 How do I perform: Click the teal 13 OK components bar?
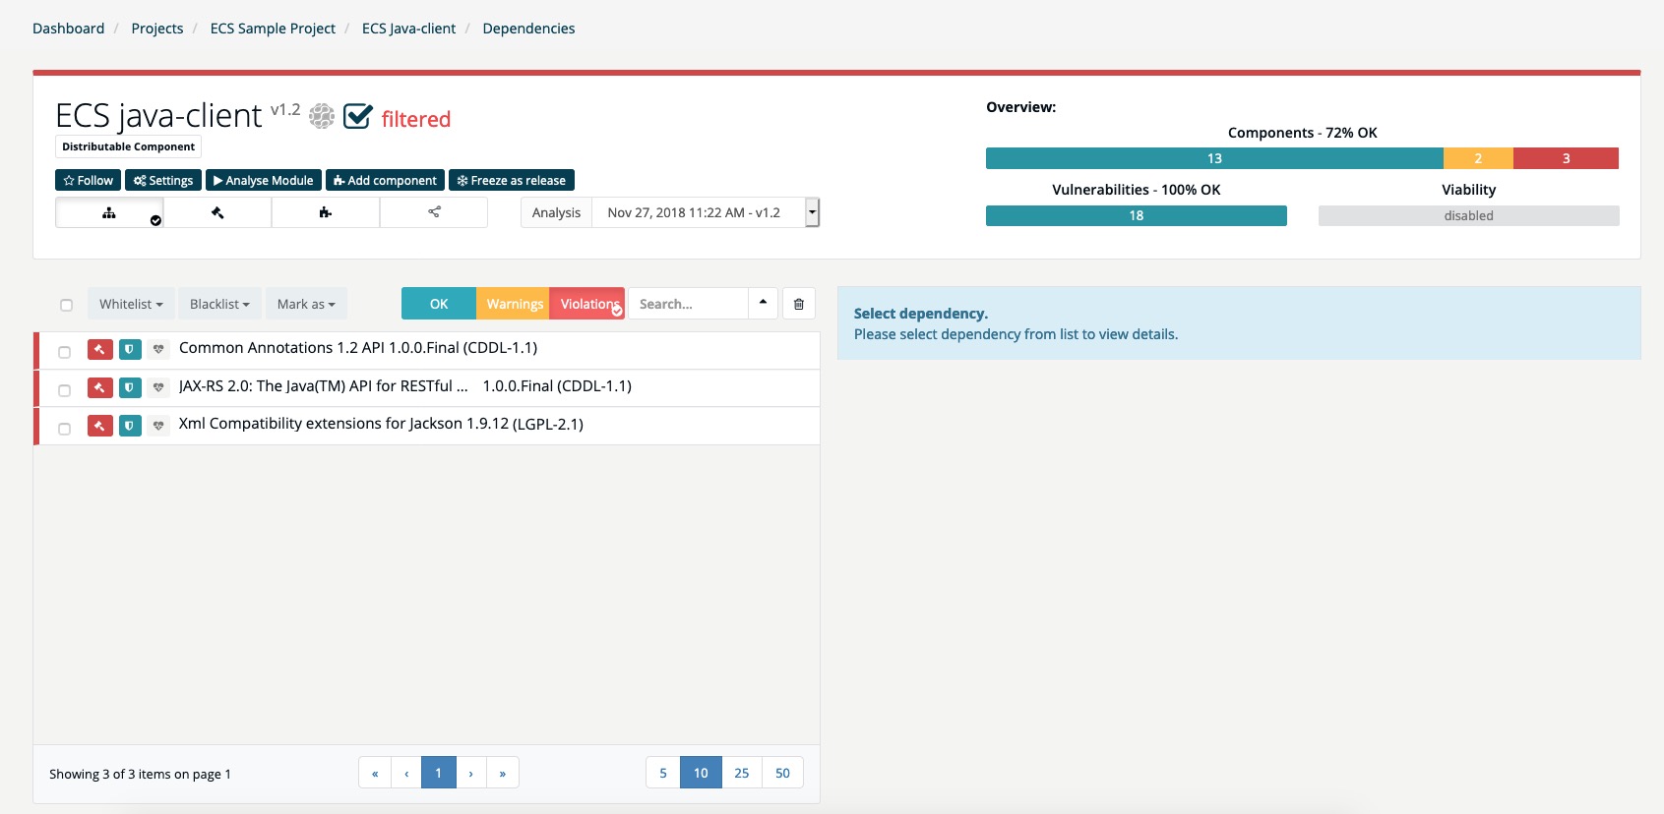tap(1214, 158)
